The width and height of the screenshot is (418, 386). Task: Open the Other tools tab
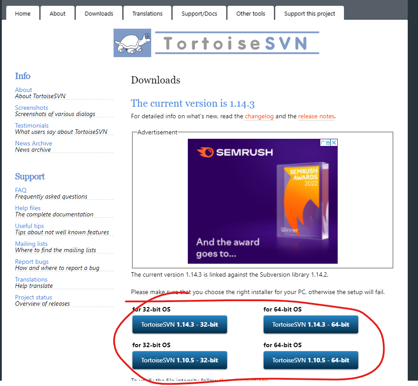(x=251, y=13)
